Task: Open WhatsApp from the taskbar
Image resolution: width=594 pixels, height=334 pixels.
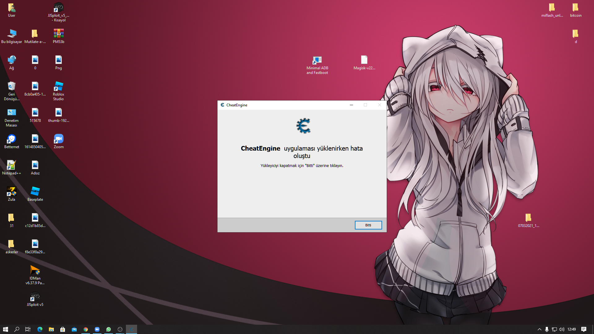Action: pyautogui.click(x=109, y=329)
